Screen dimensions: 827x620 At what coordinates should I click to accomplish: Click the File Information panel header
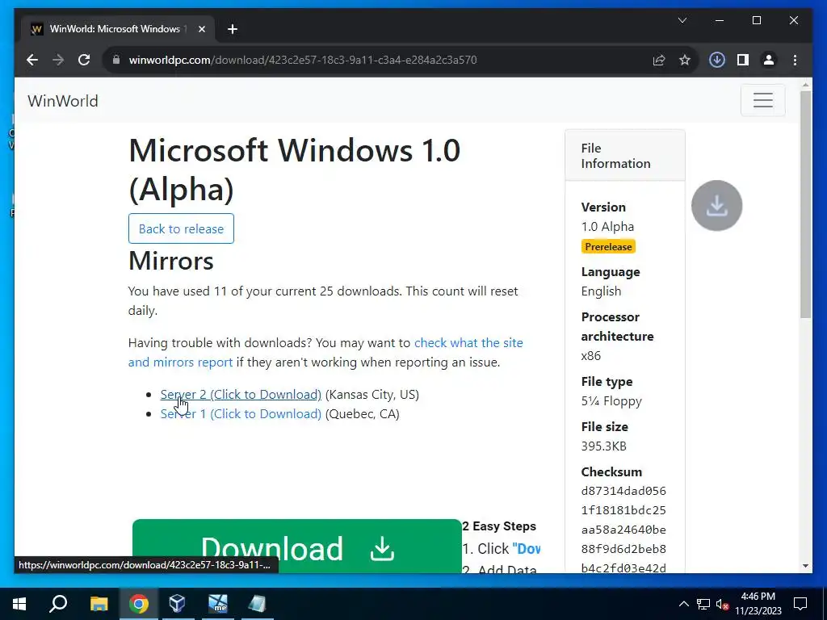625,156
